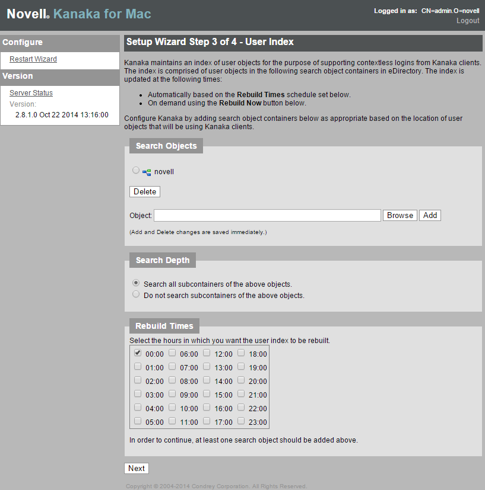Image resolution: width=485 pixels, height=490 pixels.
Task: Select the 09:00 rebuild checkbox
Action: coord(172,393)
